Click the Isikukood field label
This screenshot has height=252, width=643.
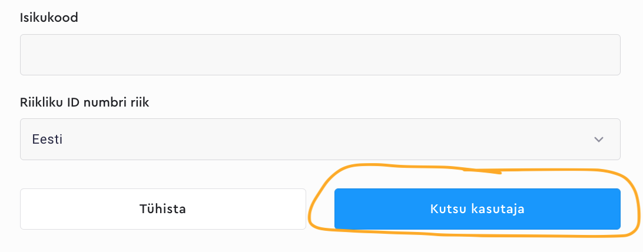49,17
